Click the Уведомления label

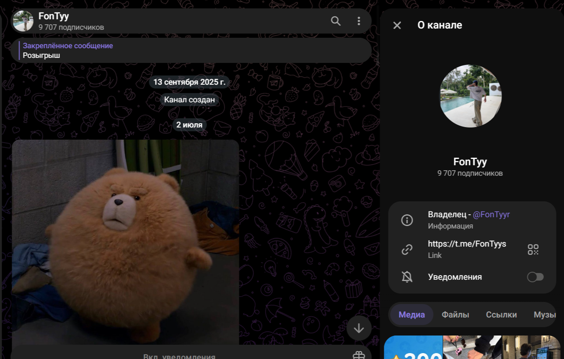(455, 277)
